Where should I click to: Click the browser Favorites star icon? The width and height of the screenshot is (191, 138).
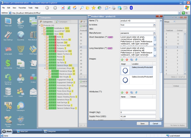coord(93,8)
